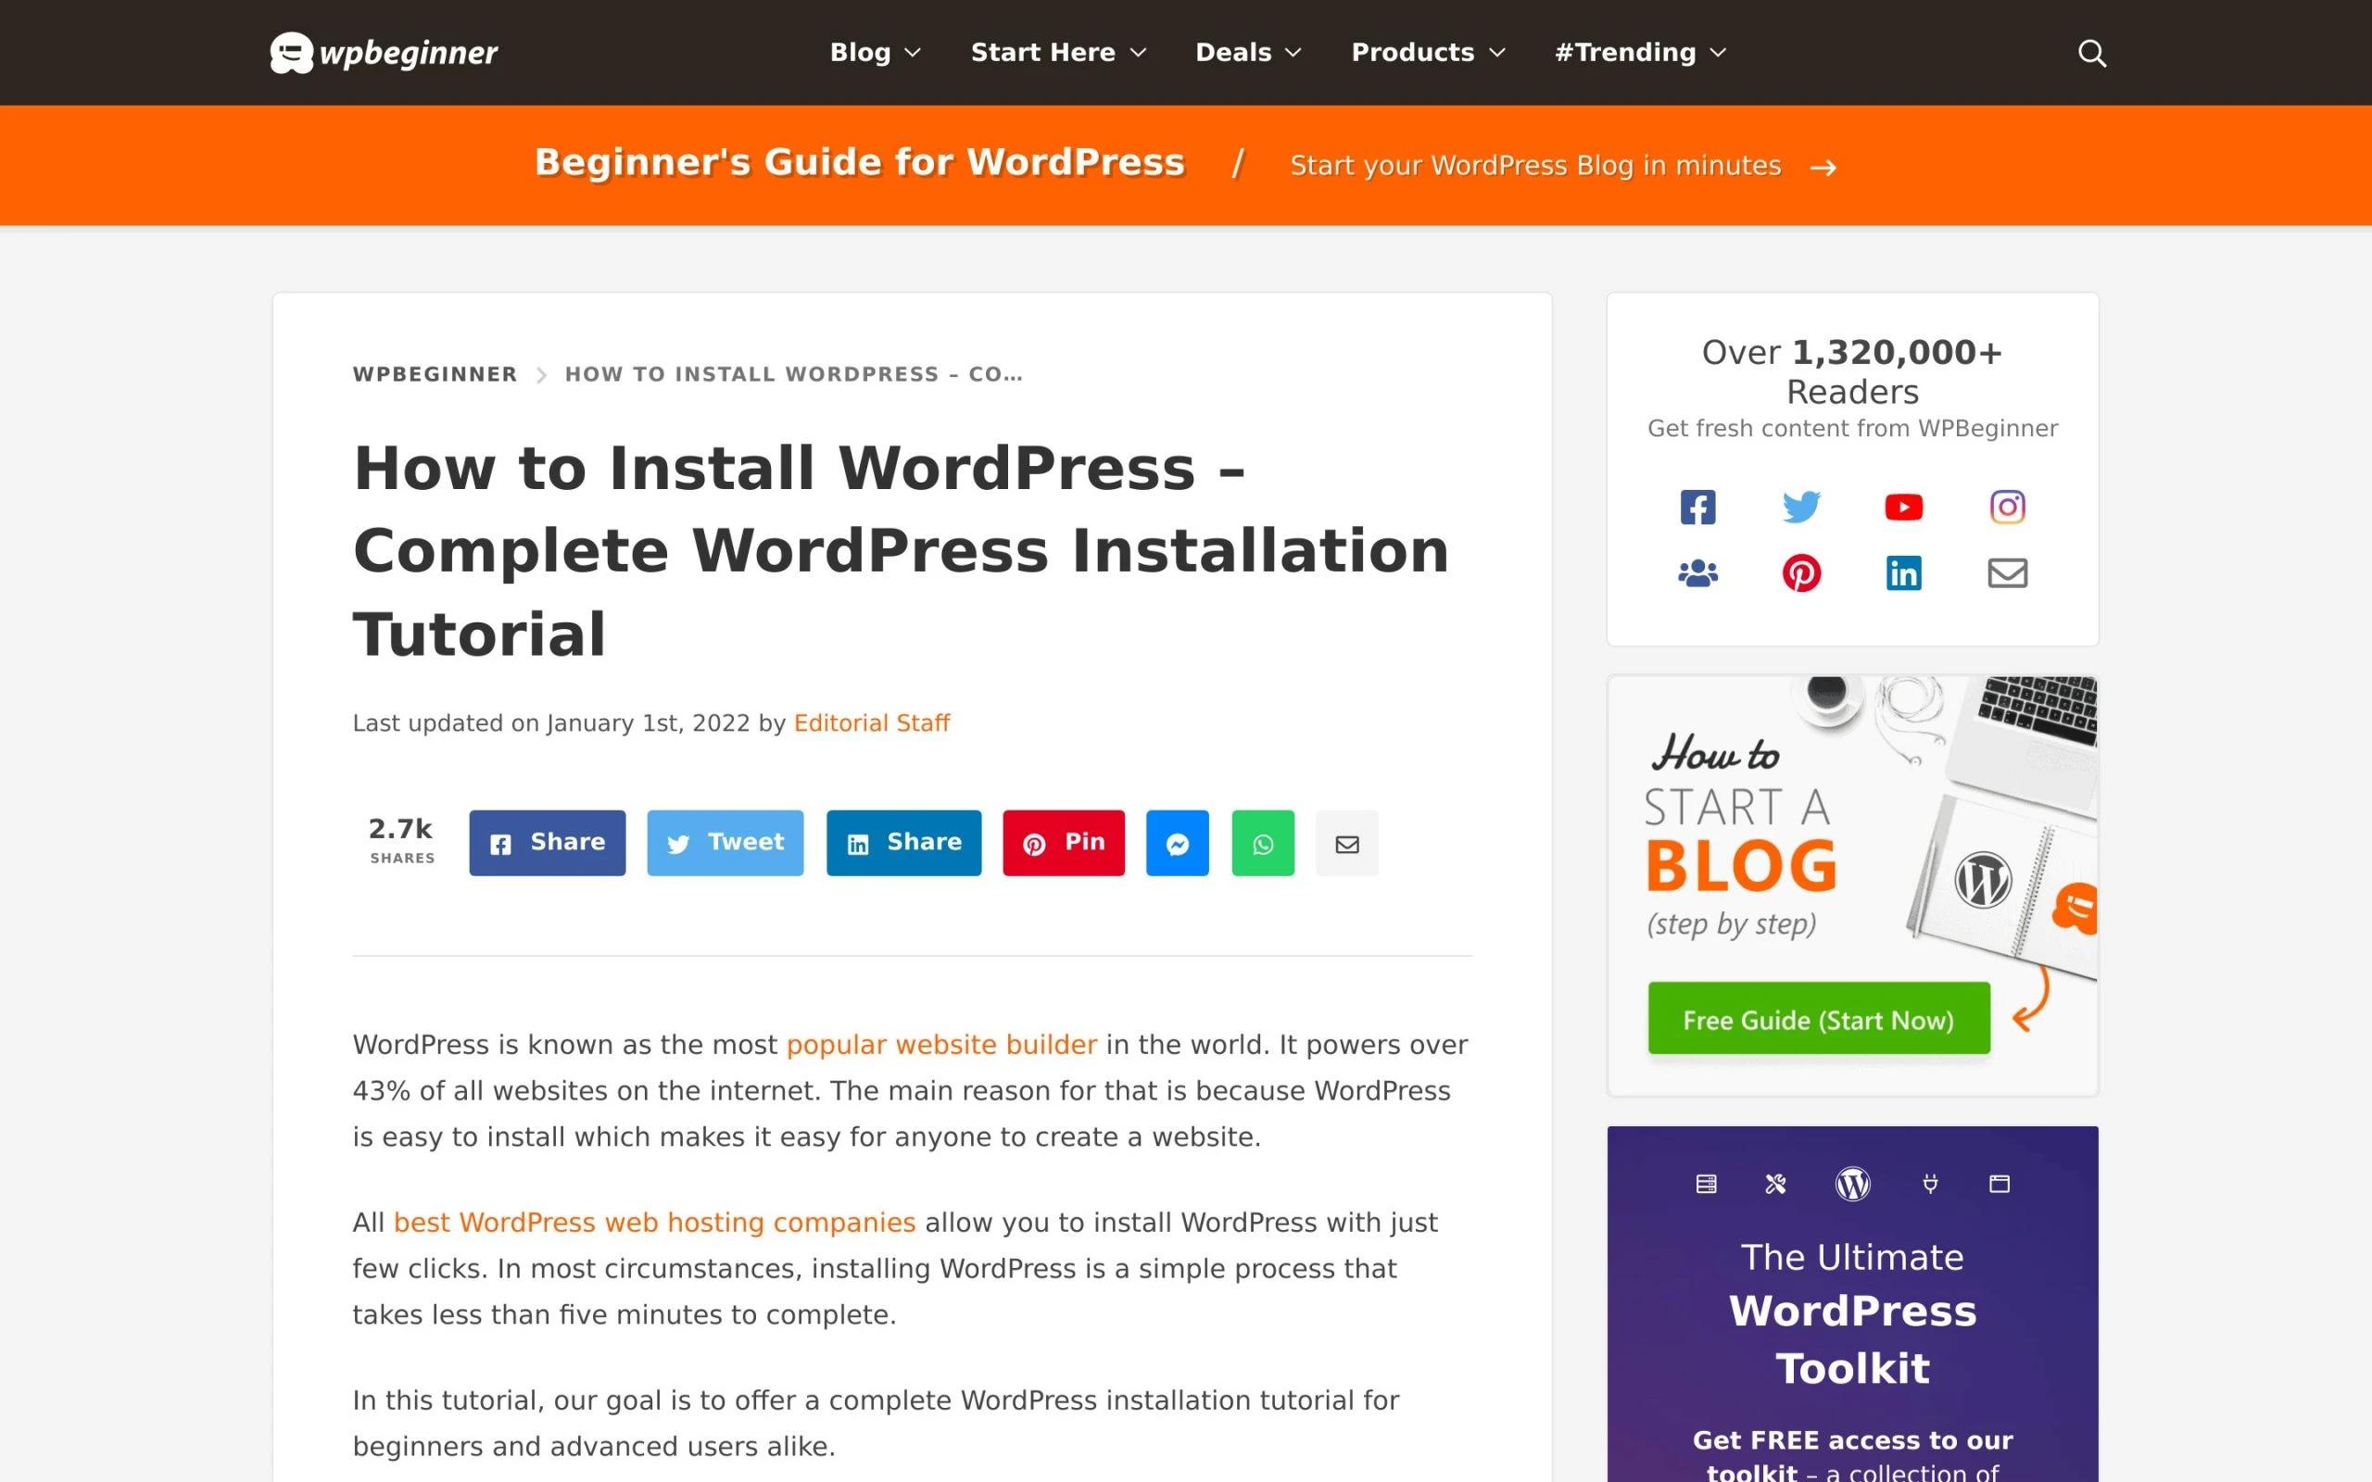Image resolution: width=2372 pixels, height=1482 pixels.
Task: Expand the Start Here menu
Action: point(1057,53)
